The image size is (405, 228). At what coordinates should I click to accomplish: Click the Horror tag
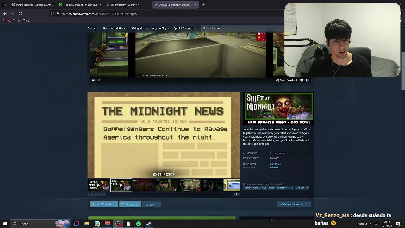247,188
